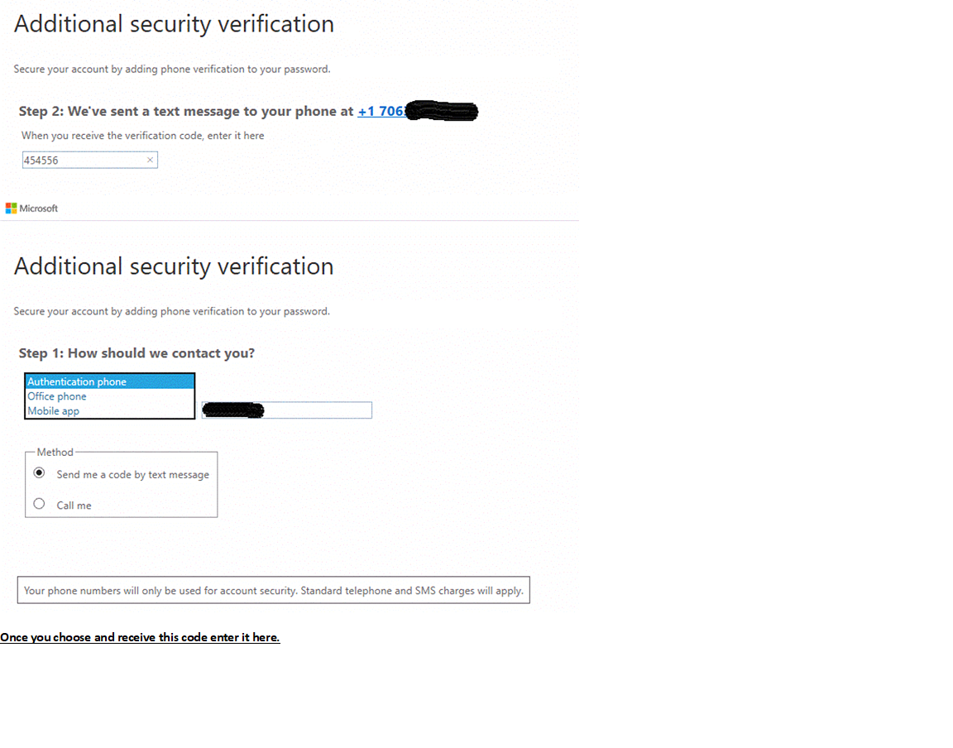The width and height of the screenshot is (953, 748).
Task: Select the Call me radio option
Action: [40, 504]
